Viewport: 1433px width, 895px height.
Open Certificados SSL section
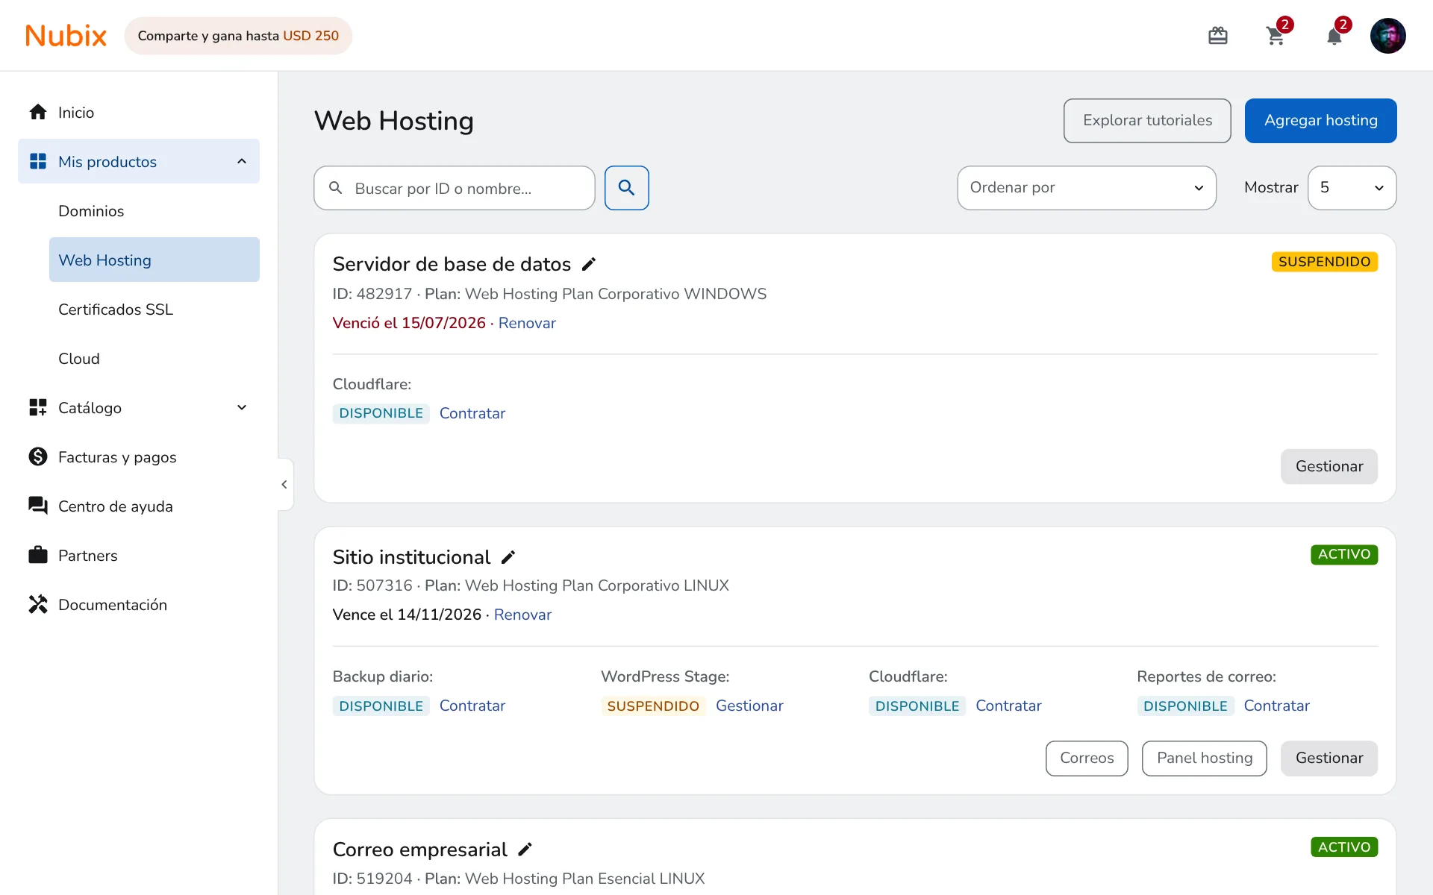[154, 310]
